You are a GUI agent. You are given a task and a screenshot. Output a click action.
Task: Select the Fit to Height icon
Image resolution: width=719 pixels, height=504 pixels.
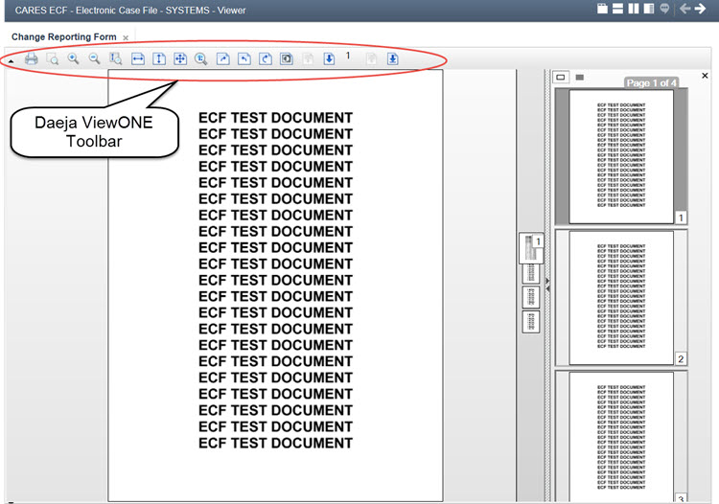[159, 59]
